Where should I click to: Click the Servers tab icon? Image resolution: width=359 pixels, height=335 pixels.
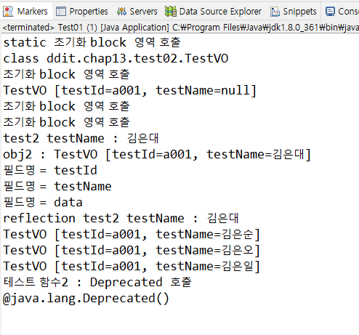pyautogui.click(x=121, y=12)
